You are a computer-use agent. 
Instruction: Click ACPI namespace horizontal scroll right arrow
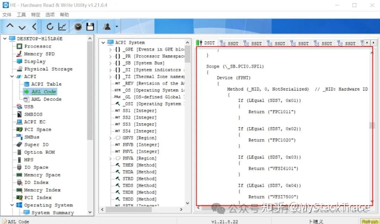[x=181, y=210]
